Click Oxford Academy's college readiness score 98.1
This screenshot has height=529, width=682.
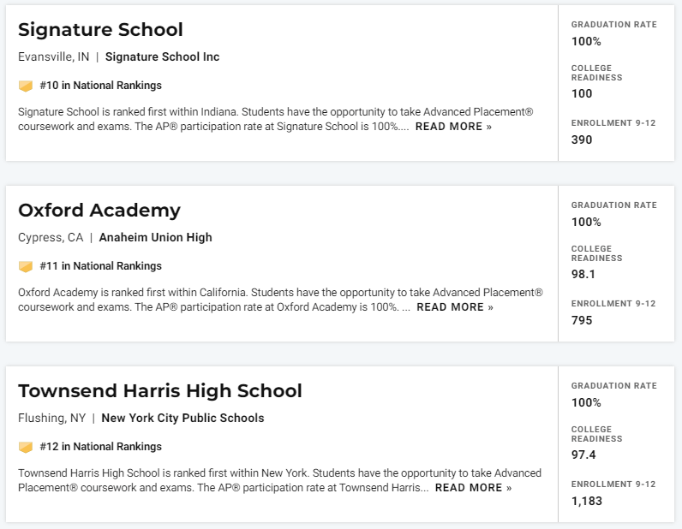[583, 275]
